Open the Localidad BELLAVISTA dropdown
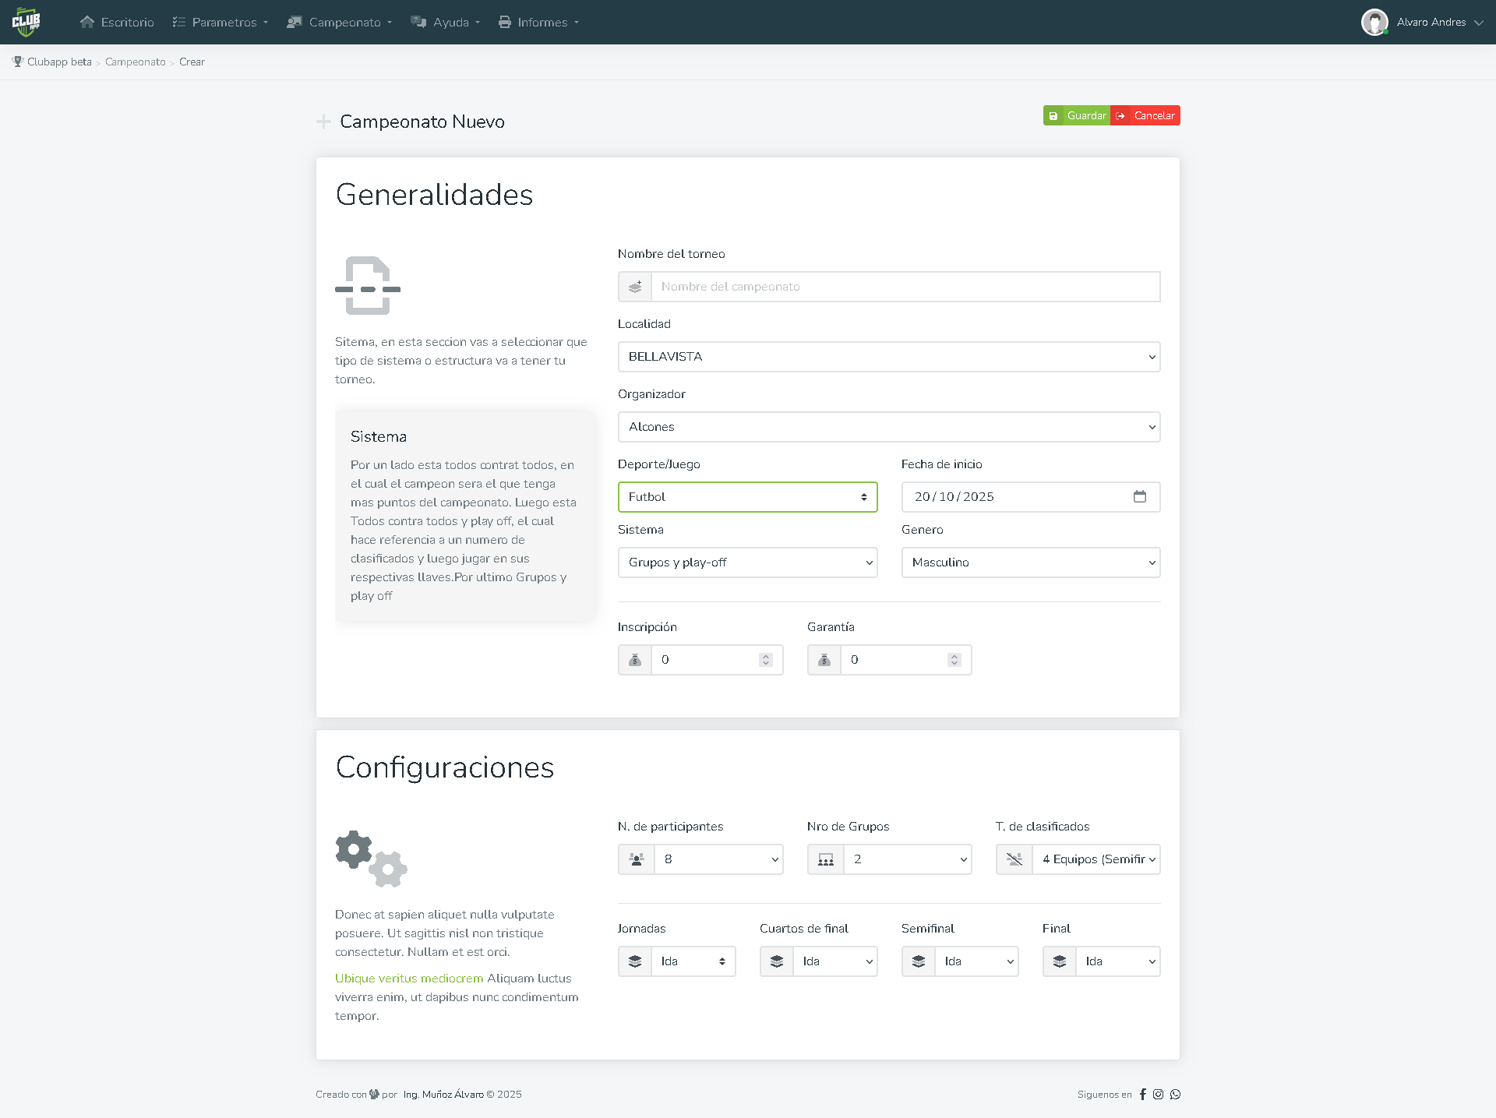The image size is (1496, 1118). 889,357
